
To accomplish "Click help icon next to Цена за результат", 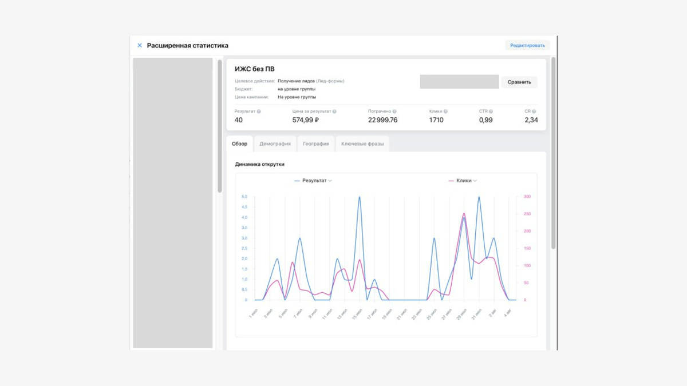I will pyautogui.click(x=334, y=112).
